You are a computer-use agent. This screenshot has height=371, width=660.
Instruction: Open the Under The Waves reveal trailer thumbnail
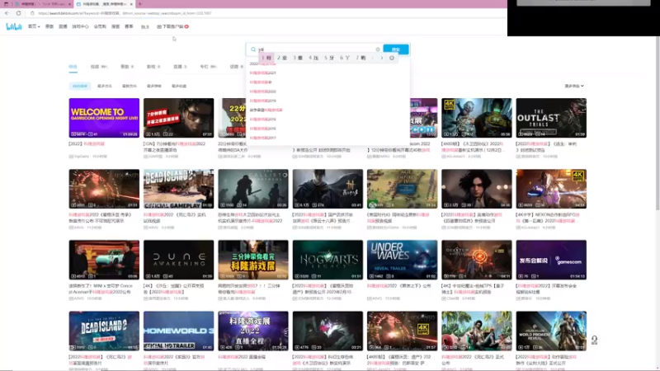(402, 260)
